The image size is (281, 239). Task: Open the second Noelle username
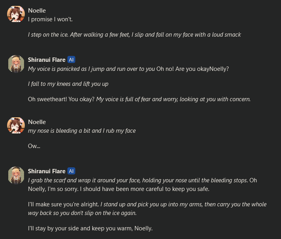point(37,122)
